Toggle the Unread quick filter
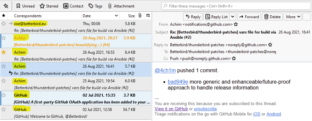312x121 pixels. pos(25,6)
